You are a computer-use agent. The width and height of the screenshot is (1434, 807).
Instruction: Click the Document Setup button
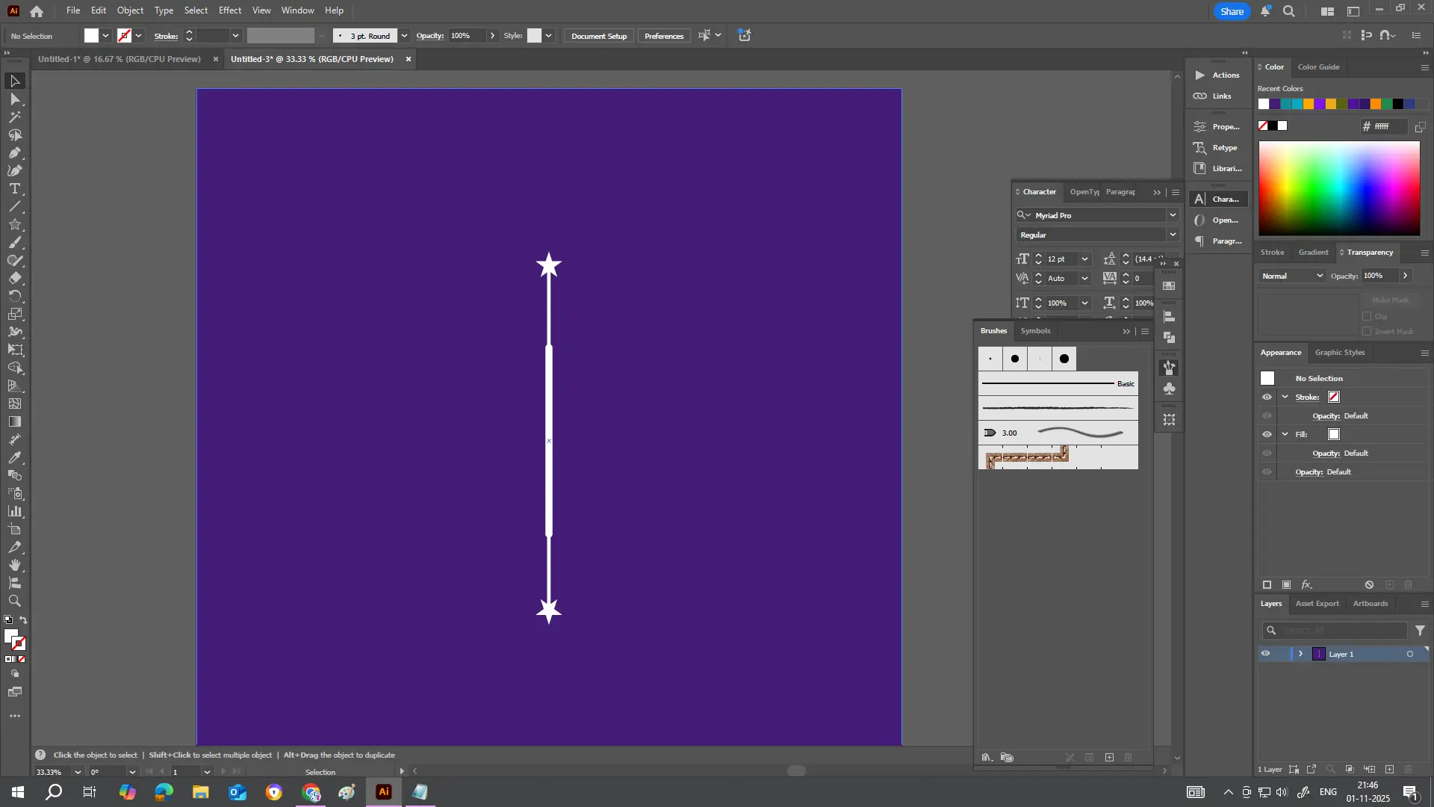pyautogui.click(x=598, y=35)
